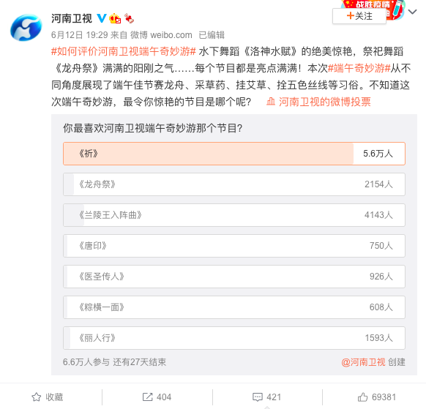Vote for 《丽人行》 option
426x409 pixels.
234,337
